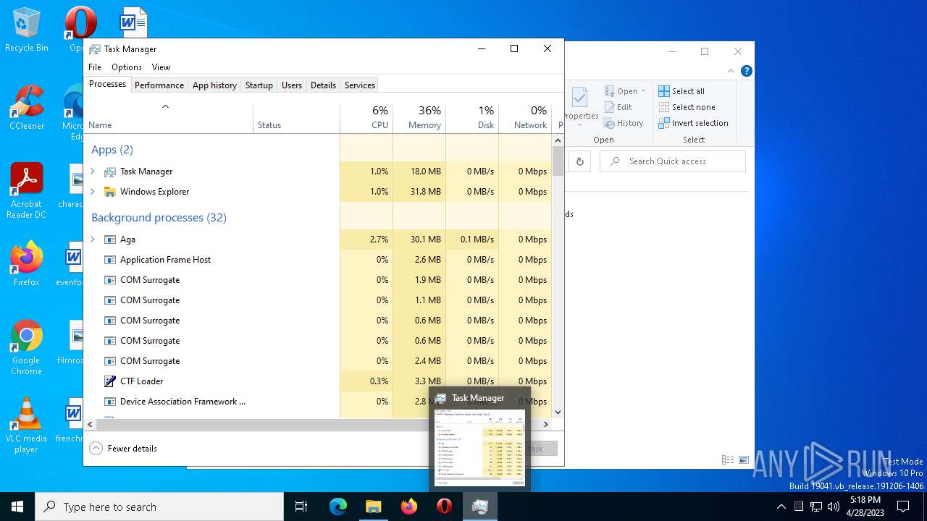Open Acrobat Reader DC desktop shortcut
This screenshot has height=521, width=927.
click(x=26, y=190)
